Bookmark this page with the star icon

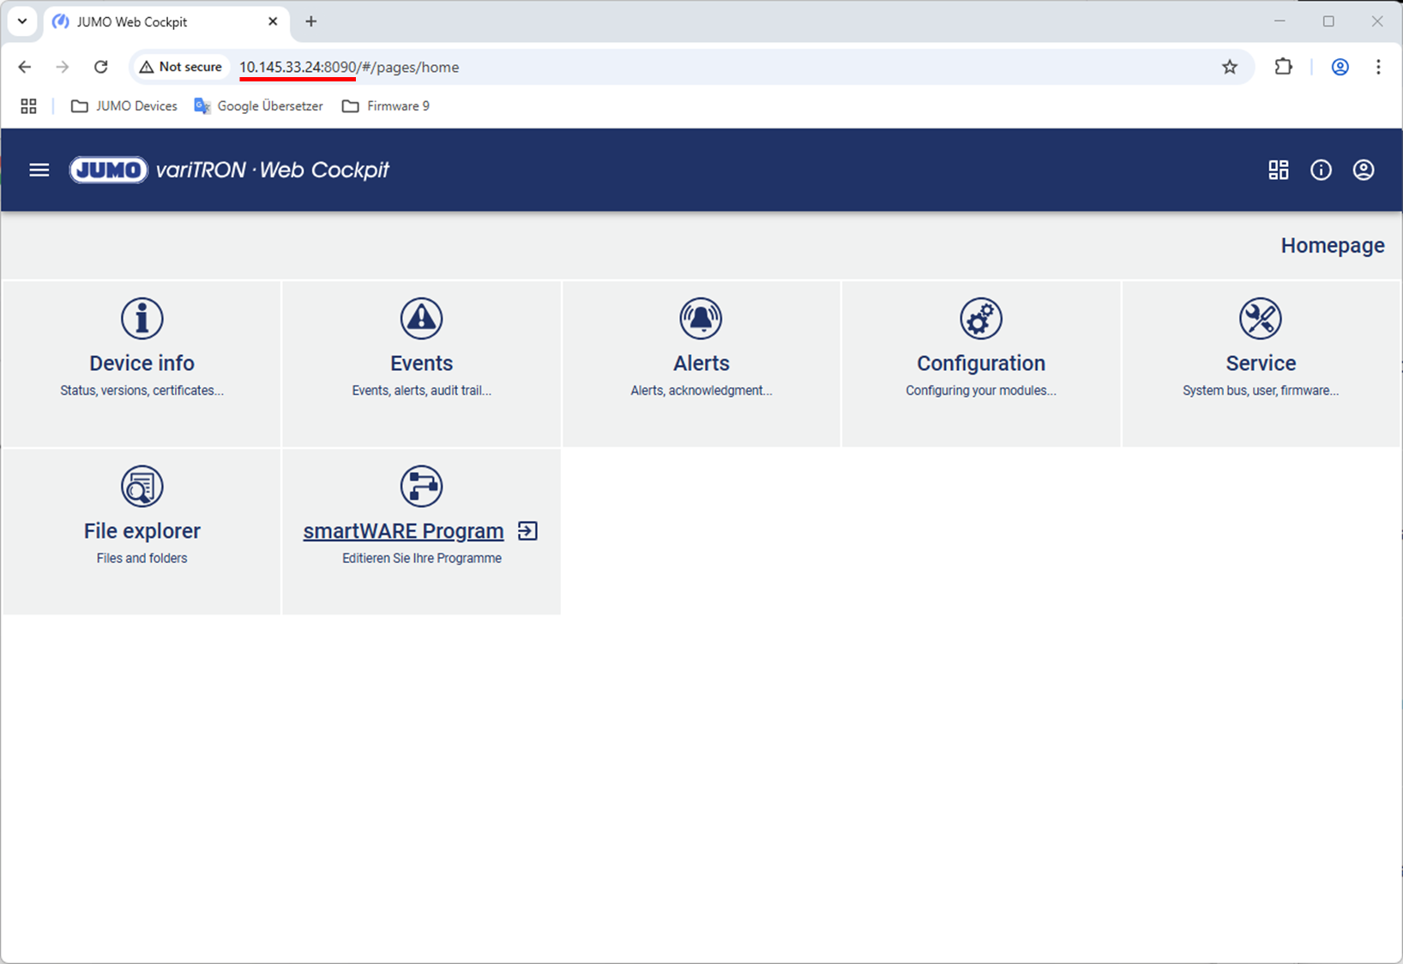tap(1230, 67)
